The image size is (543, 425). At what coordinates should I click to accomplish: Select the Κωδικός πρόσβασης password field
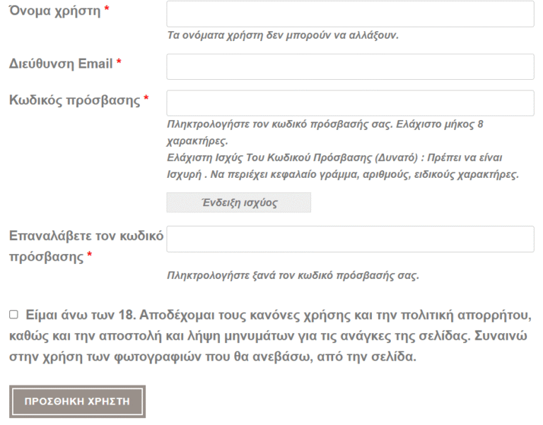[350, 103]
